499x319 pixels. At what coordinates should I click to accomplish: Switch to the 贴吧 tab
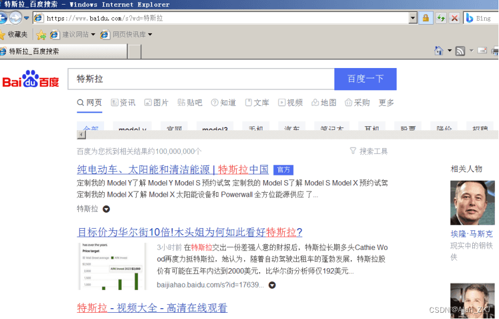click(190, 102)
